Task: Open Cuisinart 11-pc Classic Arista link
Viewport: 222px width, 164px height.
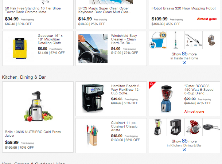Action: (124, 126)
